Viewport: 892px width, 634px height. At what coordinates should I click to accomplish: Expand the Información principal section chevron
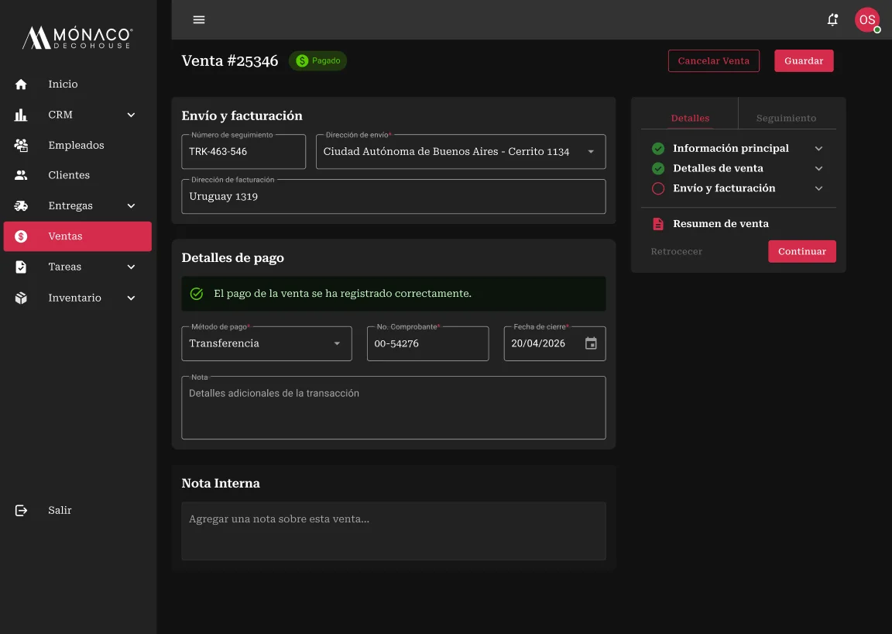coord(818,149)
